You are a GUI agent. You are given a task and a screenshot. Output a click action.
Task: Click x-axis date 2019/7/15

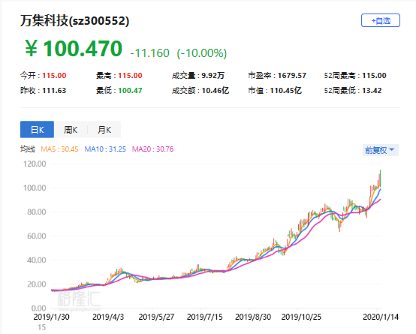pos(205,317)
